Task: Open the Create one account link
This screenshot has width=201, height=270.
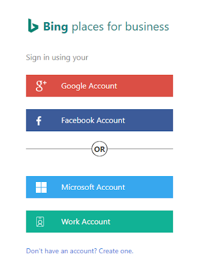Action: click(116, 251)
